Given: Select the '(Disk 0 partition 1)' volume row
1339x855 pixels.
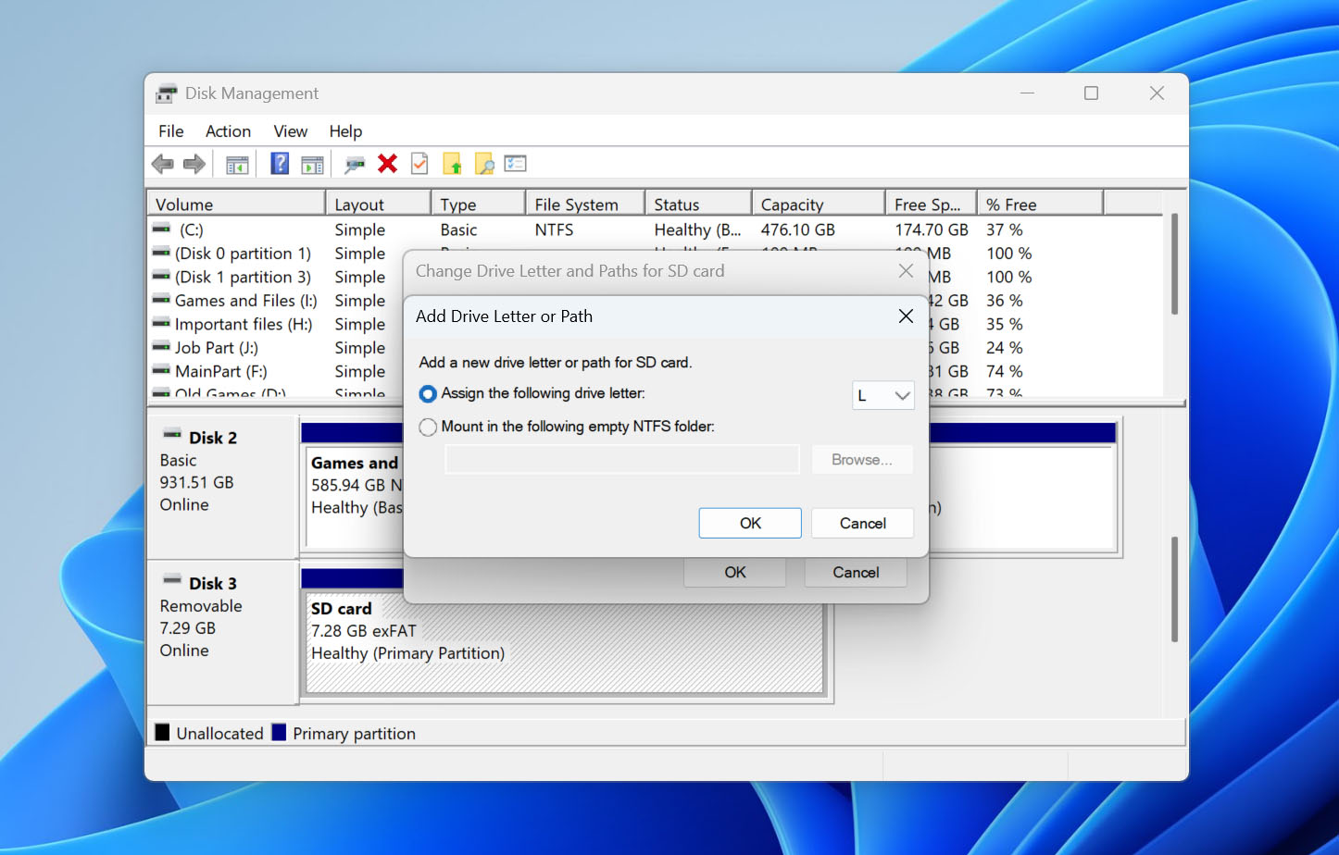Looking at the screenshot, I should [x=243, y=253].
